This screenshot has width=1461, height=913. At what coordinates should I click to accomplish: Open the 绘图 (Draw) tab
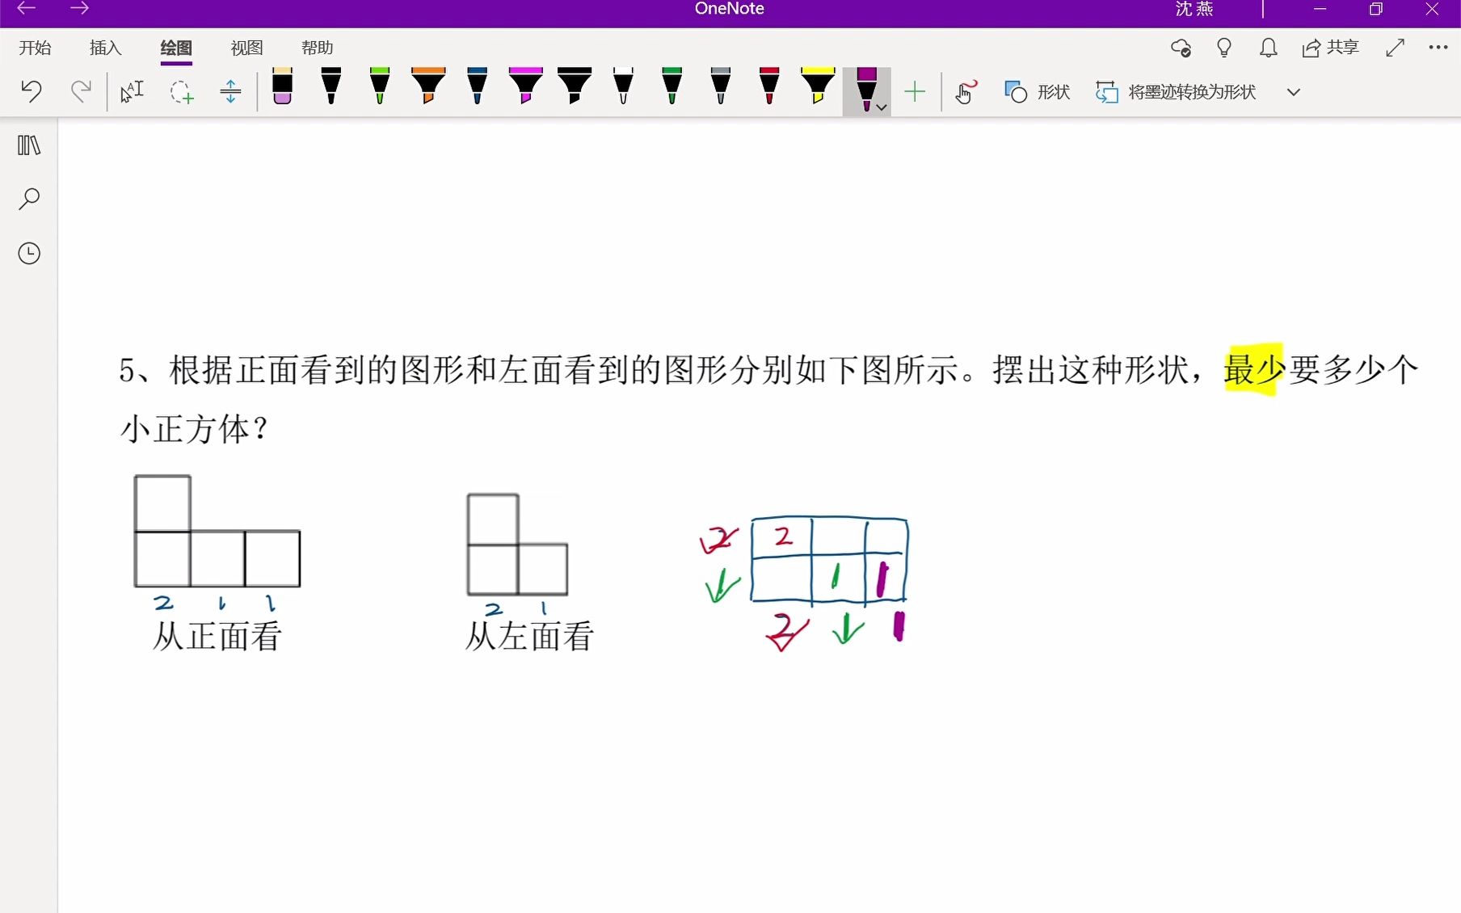point(176,48)
